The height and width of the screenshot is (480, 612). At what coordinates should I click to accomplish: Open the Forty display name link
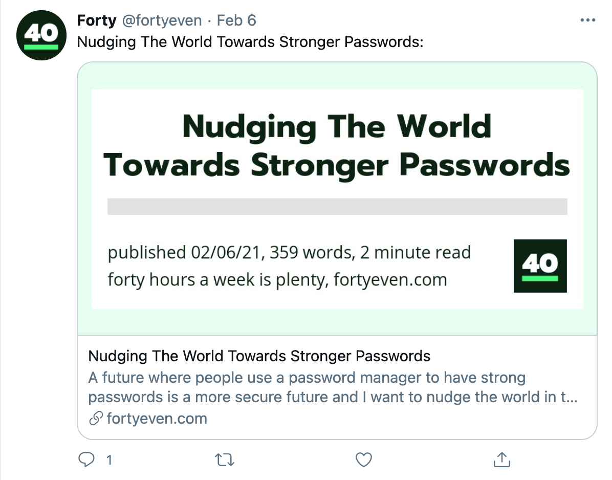97,20
